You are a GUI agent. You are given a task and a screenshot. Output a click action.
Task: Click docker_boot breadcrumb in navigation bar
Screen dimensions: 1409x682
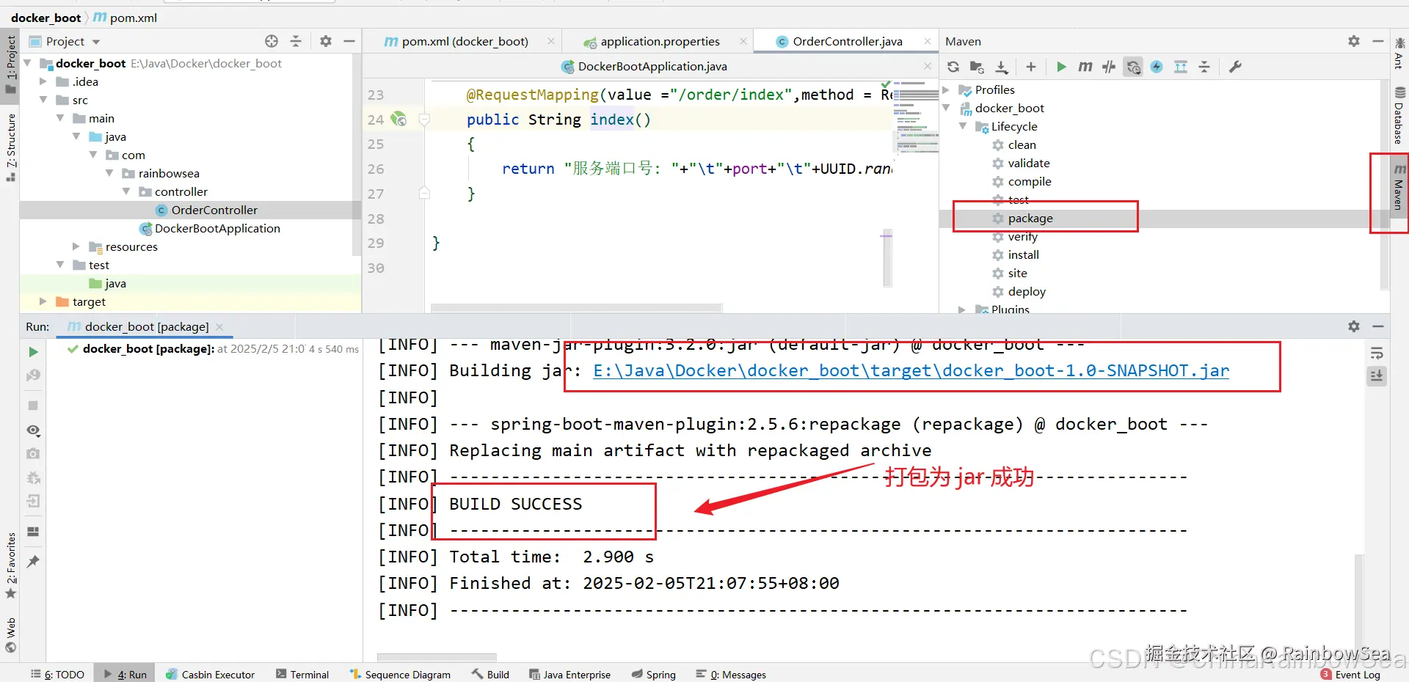pos(45,18)
